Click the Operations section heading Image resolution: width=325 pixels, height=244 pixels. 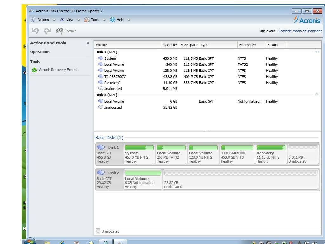[x=40, y=52]
